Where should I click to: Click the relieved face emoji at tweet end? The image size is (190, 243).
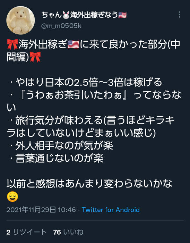pyautogui.click(x=12, y=197)
